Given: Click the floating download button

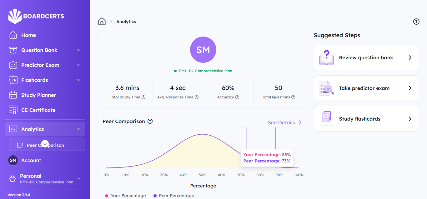Looking at the screenshot, I should (x=45, y=143).
